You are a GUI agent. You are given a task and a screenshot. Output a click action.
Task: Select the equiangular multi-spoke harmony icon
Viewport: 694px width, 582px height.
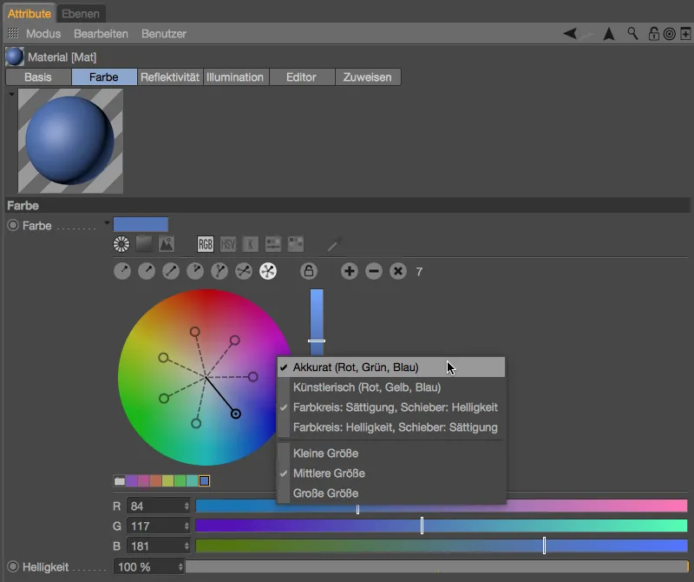click(x=268, y=271)
